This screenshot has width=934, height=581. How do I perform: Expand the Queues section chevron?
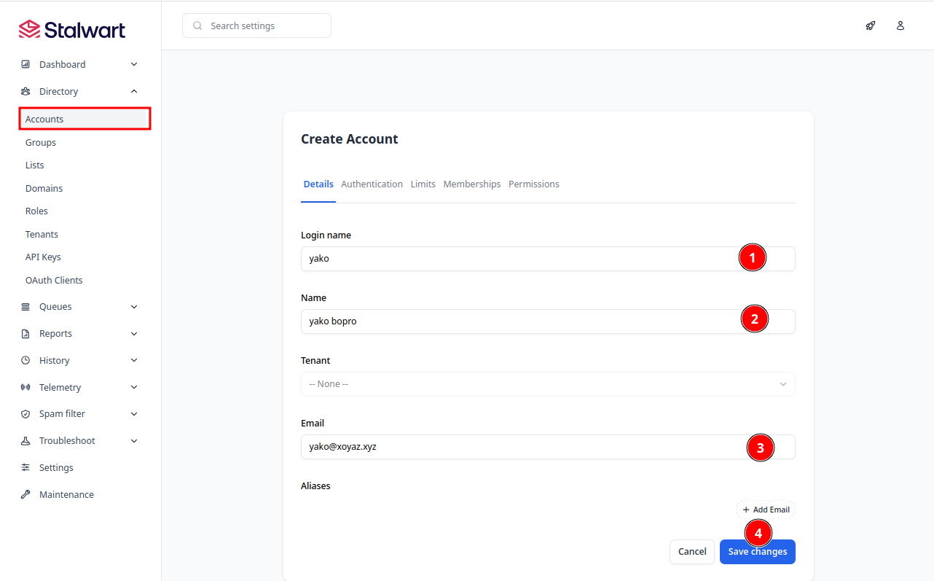(134, 307)
